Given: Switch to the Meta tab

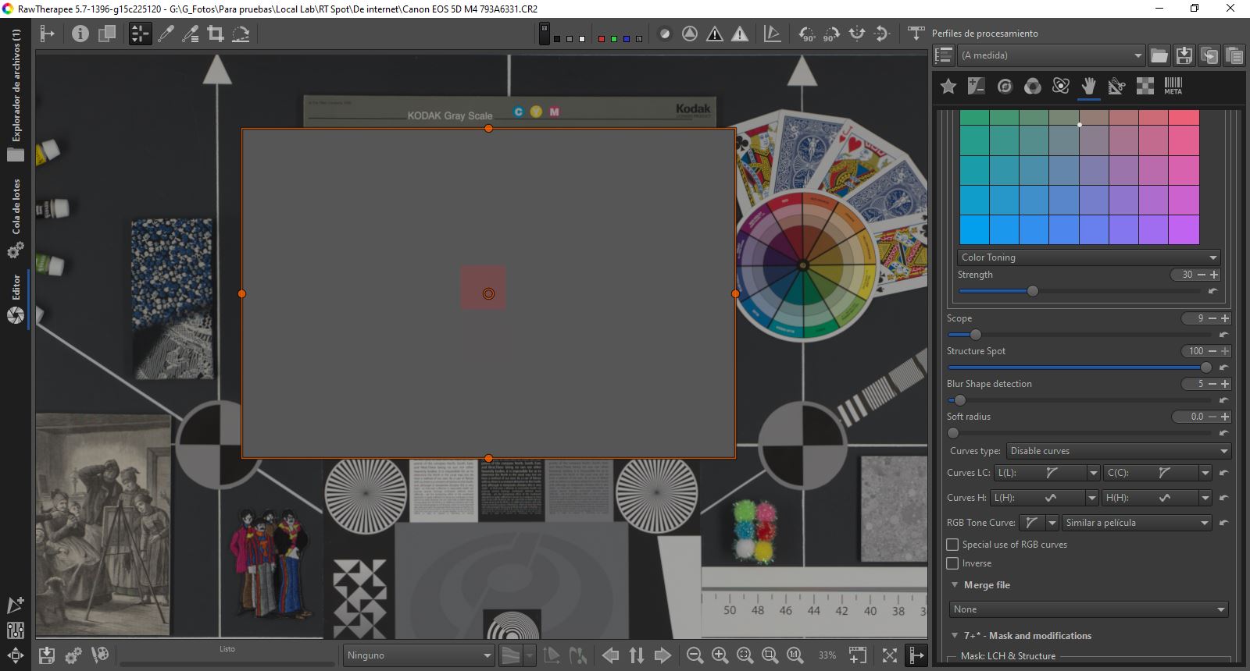Looking at the screenshot, I should pyautogui.click(x=1173, y=87).
